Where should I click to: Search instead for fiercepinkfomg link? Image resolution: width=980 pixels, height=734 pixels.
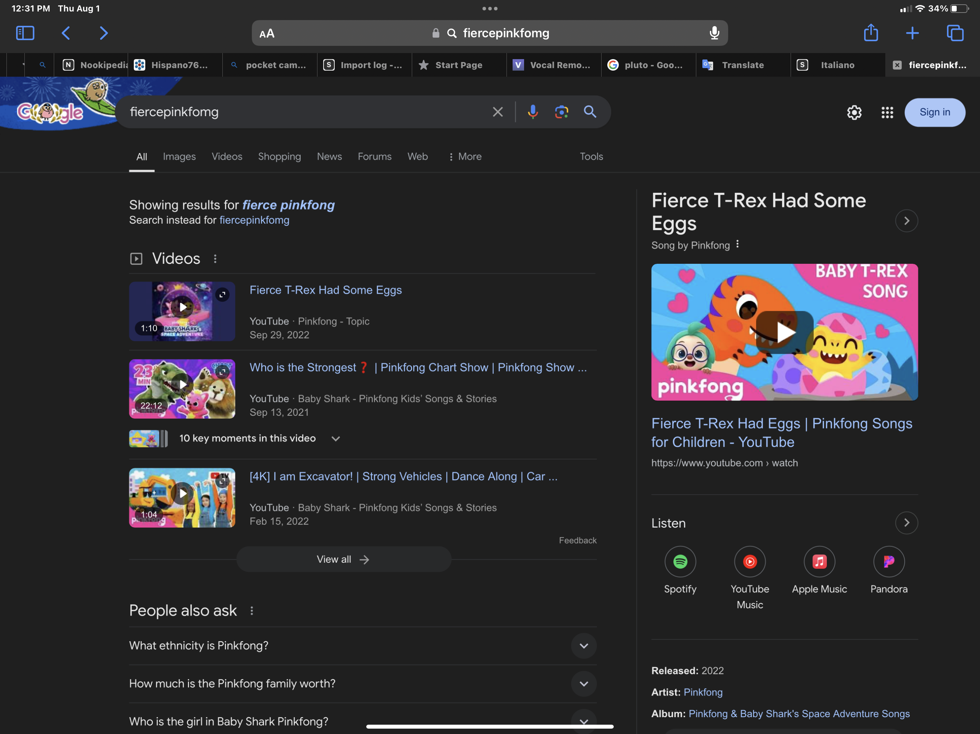pos(254,220)
